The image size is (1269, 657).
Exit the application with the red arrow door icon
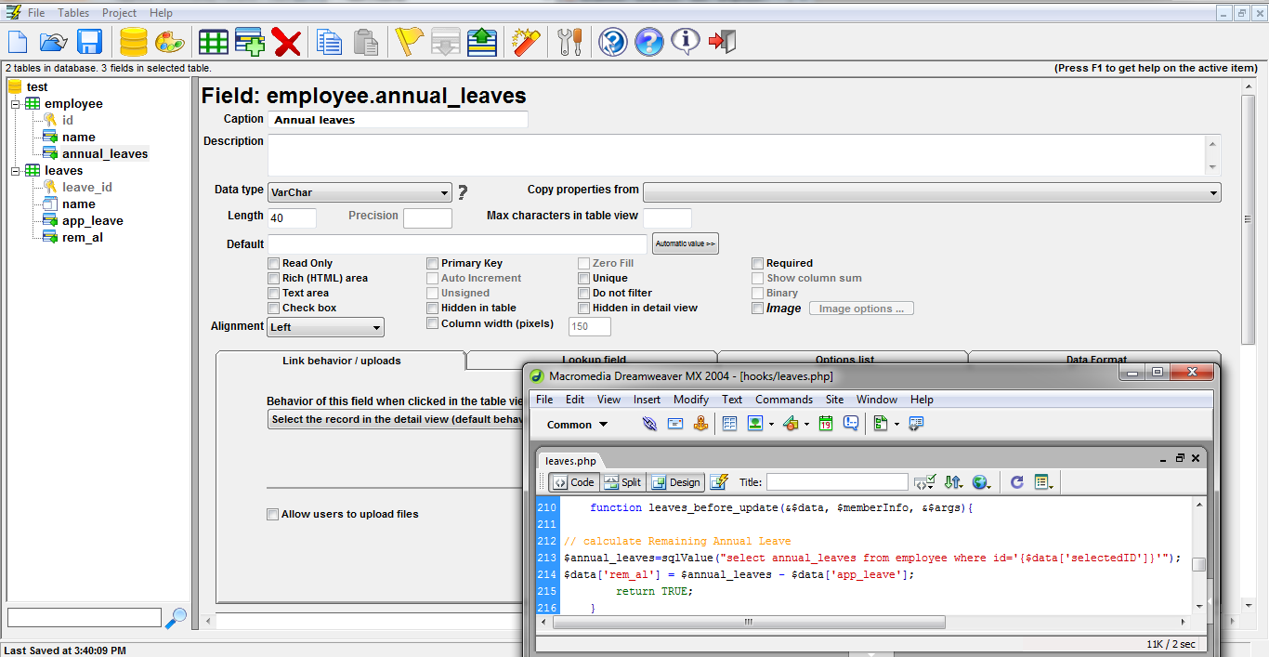click(722, 42)
